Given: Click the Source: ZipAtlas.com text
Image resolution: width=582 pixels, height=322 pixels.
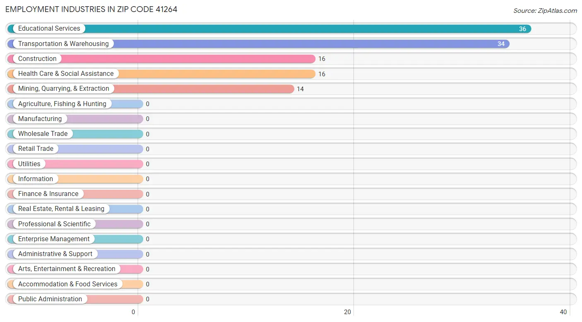Looking at the screenshot, I should coord(545,11).
